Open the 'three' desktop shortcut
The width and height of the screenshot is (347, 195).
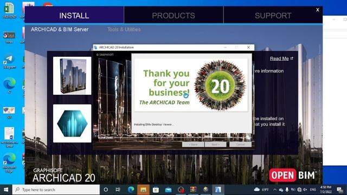pos(9,37)
